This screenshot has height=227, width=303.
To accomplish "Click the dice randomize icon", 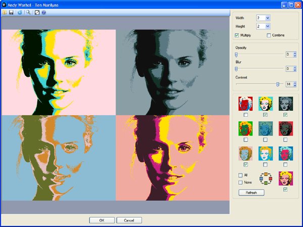I will point(37,13).
